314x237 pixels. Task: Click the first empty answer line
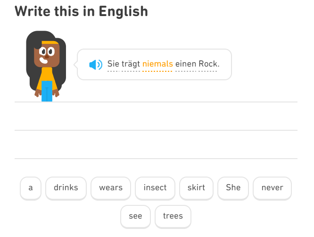[156, 116]
